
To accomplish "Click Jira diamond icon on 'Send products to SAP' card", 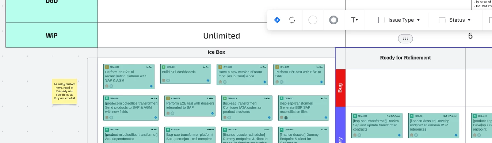I will pos(156,117).
